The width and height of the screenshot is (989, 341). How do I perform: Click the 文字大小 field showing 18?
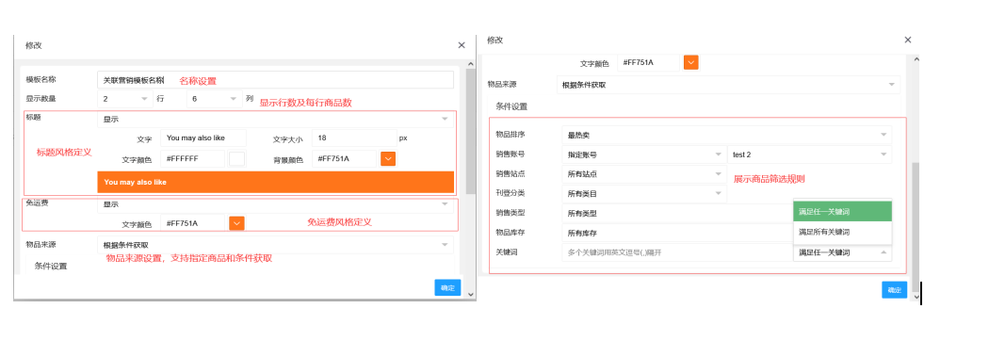[354, 138]
